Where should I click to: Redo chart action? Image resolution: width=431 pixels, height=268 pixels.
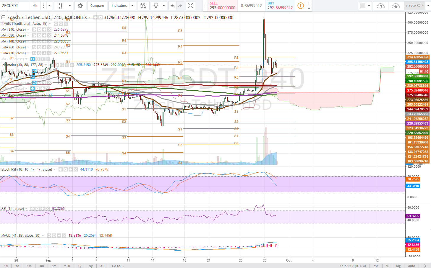[x=180, y=6]
